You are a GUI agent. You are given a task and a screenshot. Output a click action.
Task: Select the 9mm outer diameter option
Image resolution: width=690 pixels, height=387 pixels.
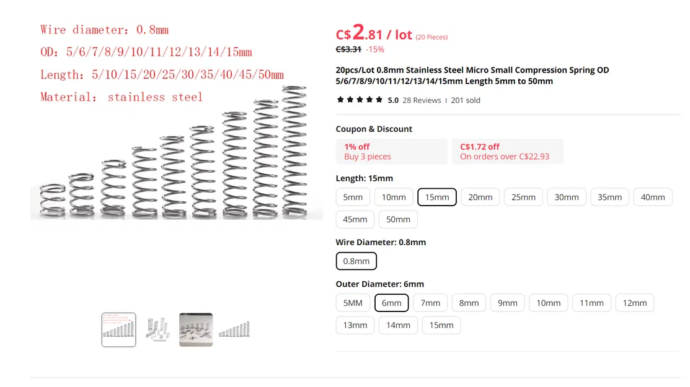pyautogui.click(x=508, y=303)
